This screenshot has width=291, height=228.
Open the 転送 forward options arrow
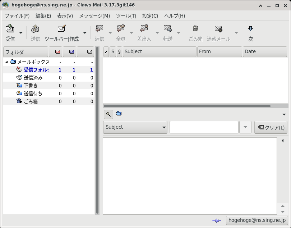[x=179, y=33]
